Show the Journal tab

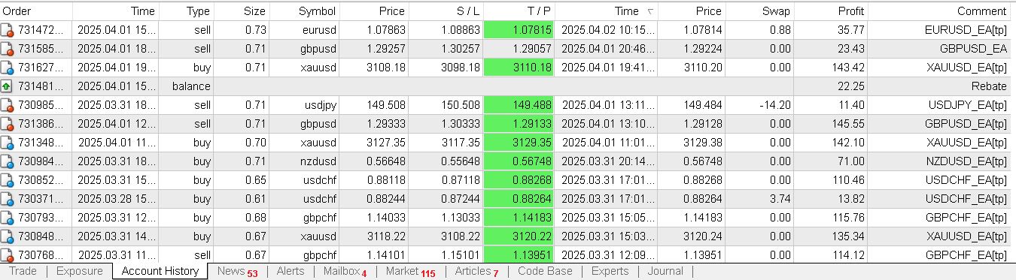pos(665,271)
